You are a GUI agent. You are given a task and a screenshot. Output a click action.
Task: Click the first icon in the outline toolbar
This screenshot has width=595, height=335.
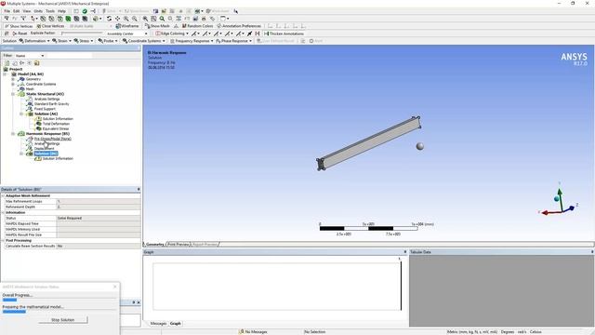tap(7, 63)
